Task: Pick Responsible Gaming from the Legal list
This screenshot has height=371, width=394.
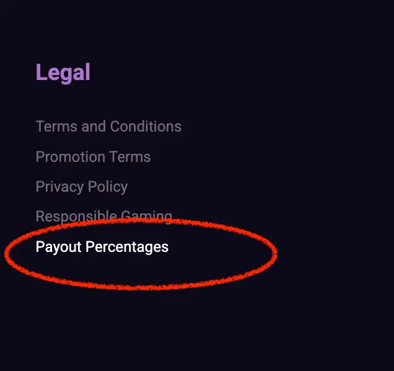Action: [103, 216]
